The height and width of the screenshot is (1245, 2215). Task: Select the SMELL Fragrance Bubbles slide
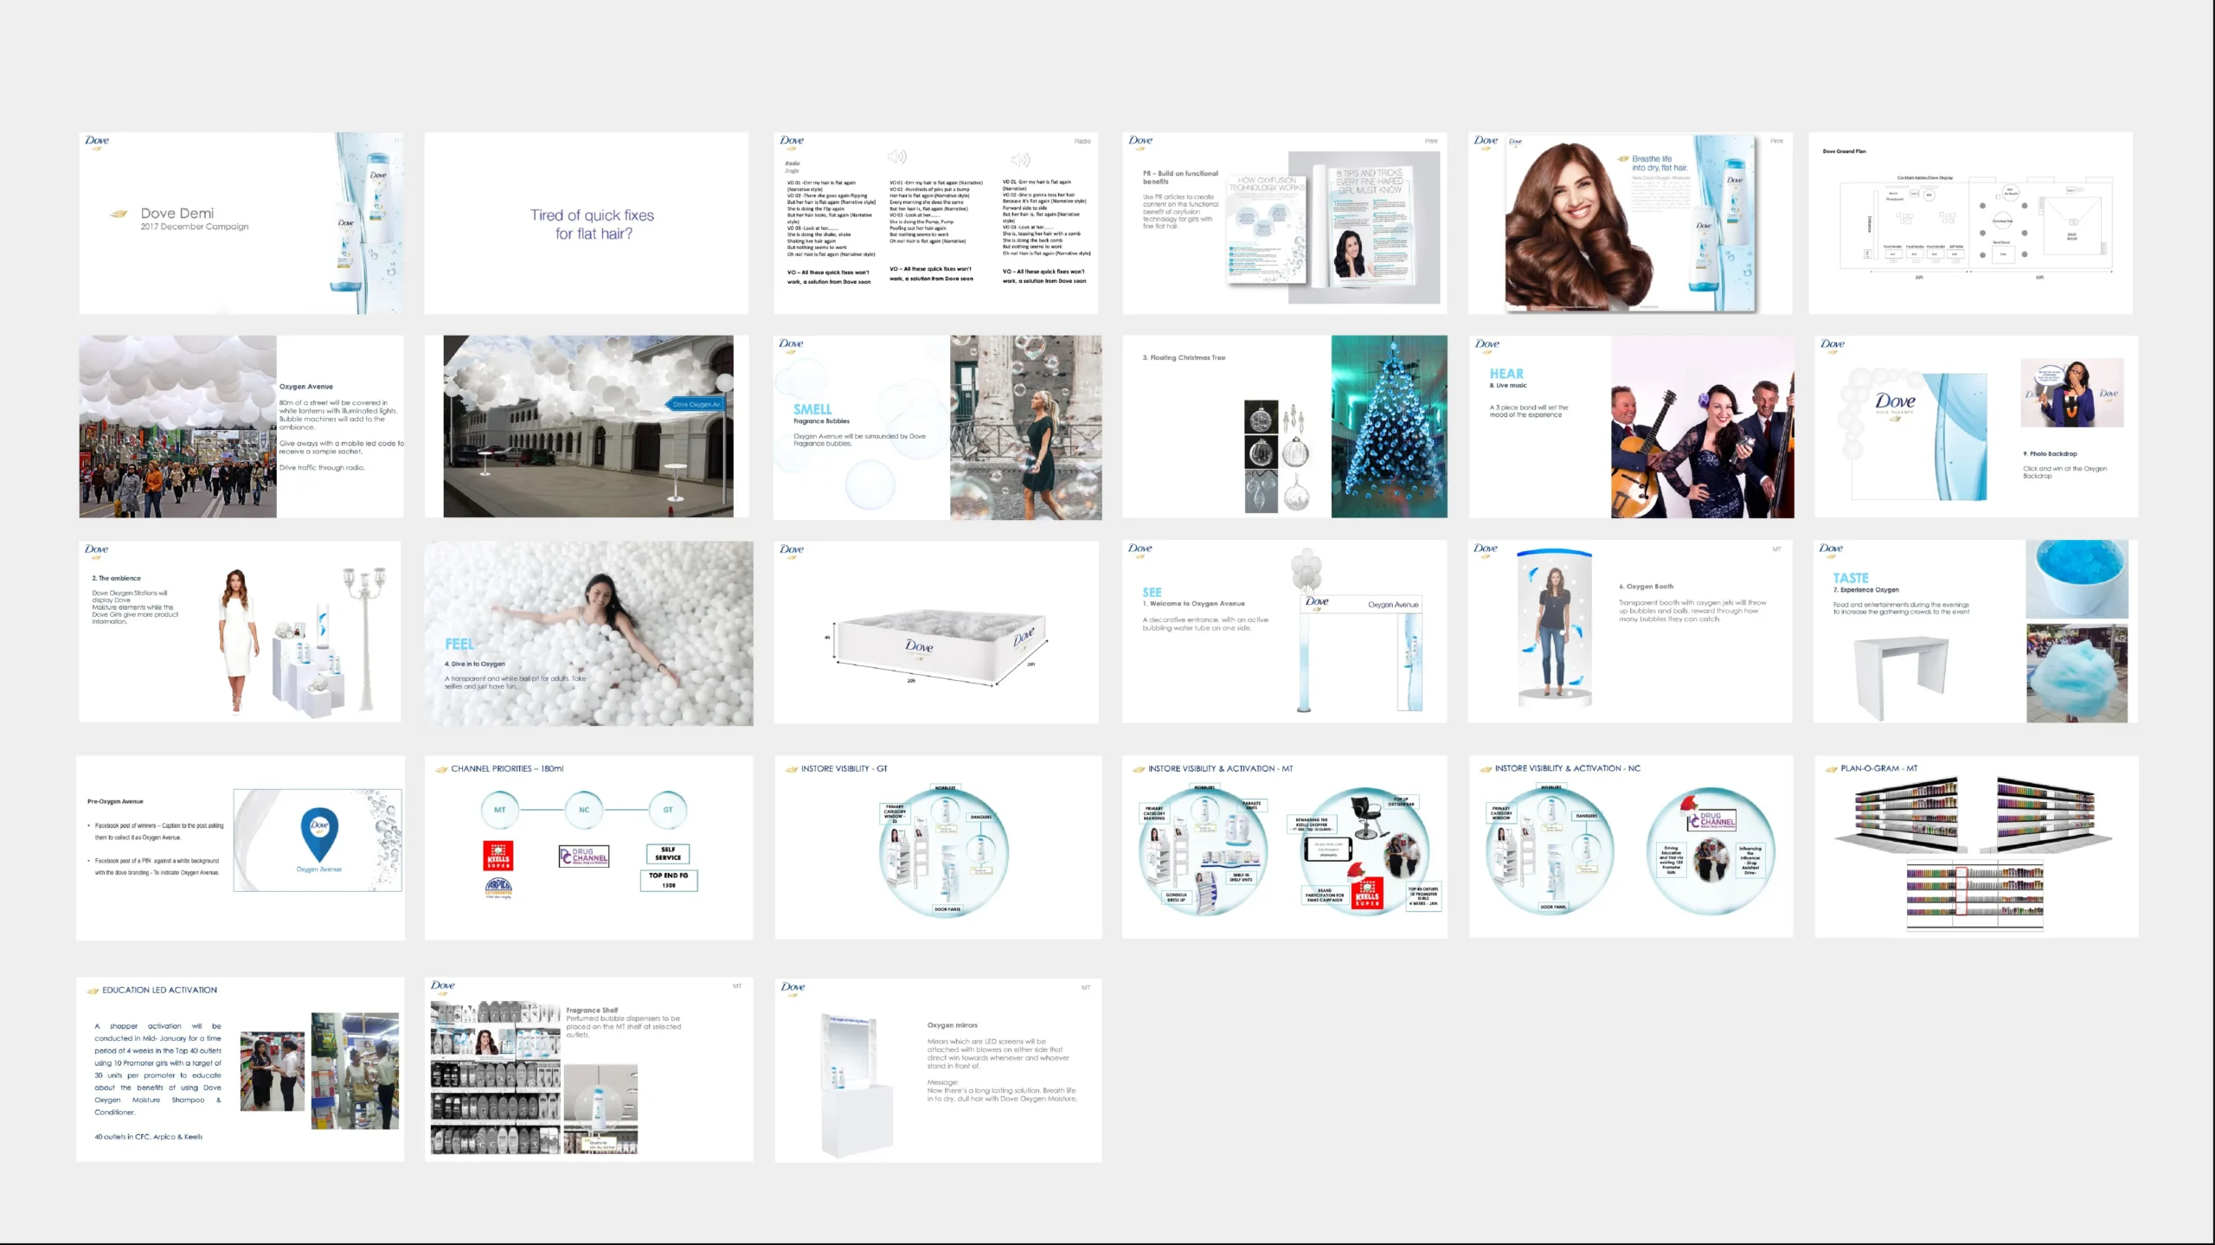[937, 427]
